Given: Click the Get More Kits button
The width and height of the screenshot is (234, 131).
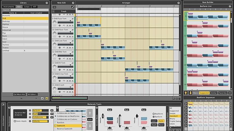Looking at the screenshot, I should pyautogui.click(x=19, y=94).
